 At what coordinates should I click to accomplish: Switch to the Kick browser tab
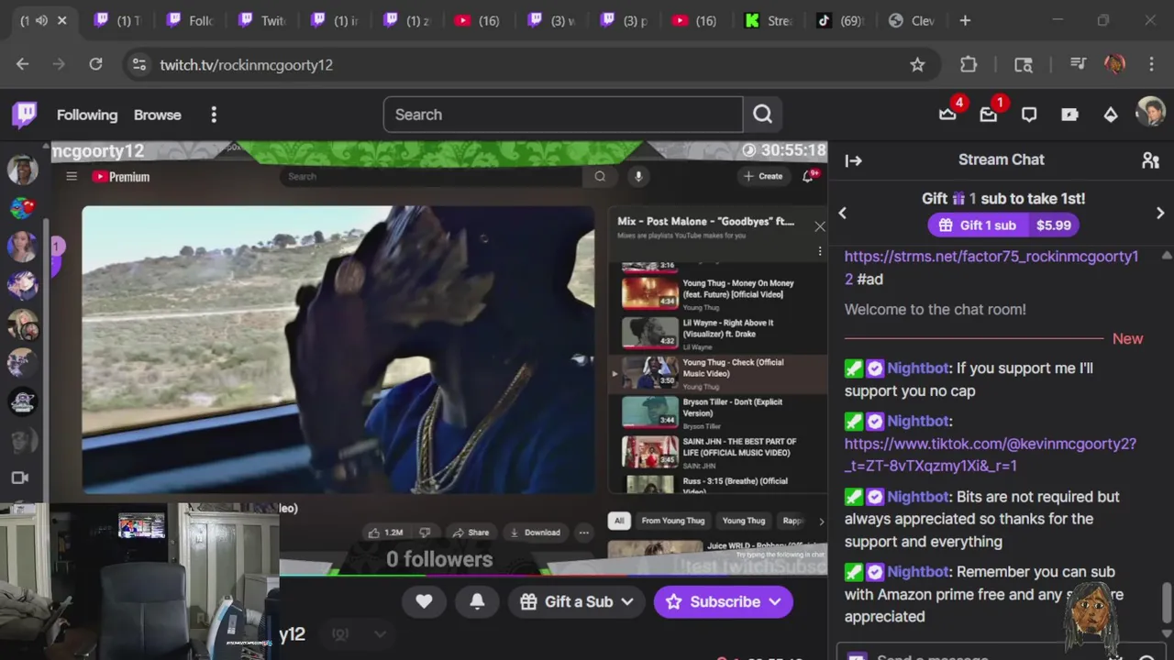point(770,20)
